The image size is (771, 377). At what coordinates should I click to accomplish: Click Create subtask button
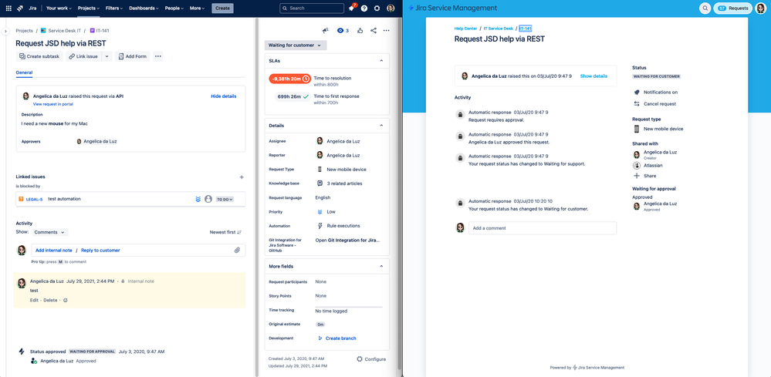[39, 56]
